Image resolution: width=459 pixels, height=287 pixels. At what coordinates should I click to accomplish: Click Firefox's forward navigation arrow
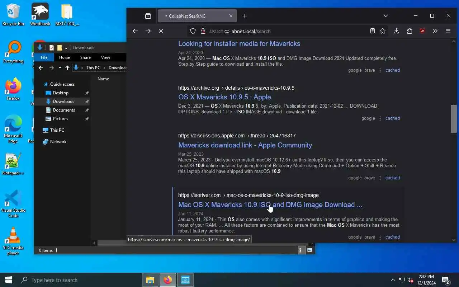pos(148,31)
